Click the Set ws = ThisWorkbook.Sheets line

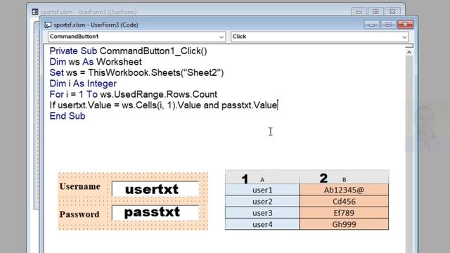click(136, 72)
